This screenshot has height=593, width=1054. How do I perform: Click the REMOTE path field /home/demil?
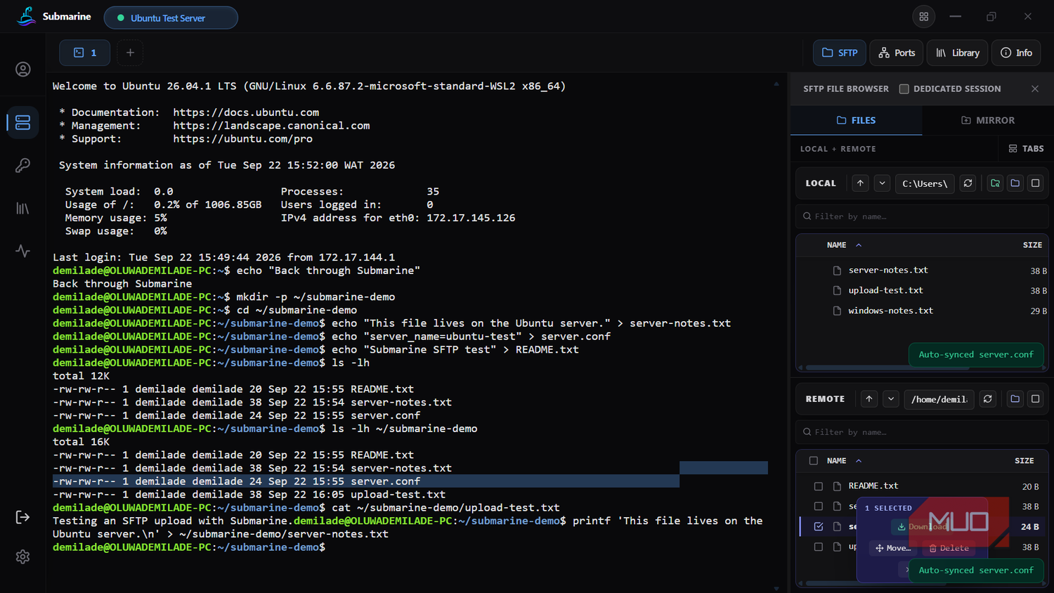[x=939, y=399]
